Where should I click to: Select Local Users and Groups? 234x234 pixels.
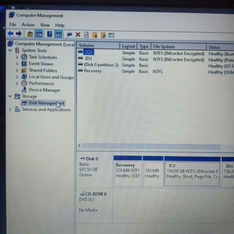[51, 77]
